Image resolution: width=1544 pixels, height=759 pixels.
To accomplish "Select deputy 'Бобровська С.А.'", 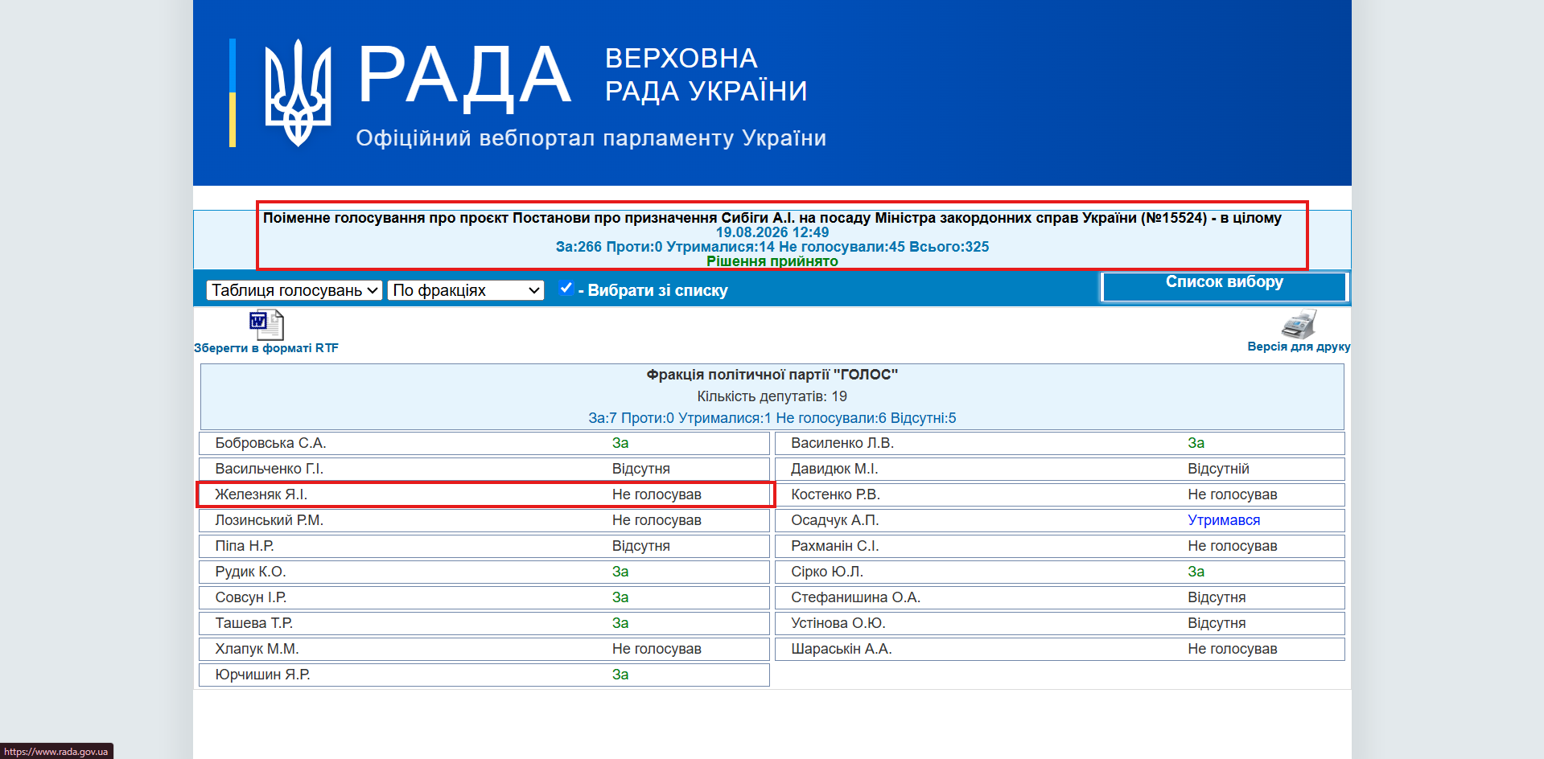I will (270, 443).
